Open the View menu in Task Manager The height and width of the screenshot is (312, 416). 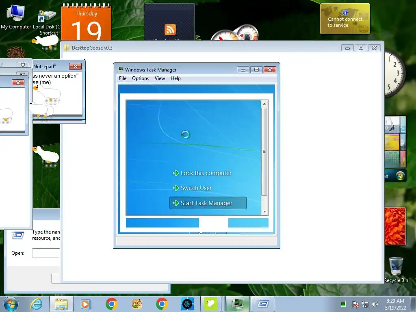(x=160, y=78)
